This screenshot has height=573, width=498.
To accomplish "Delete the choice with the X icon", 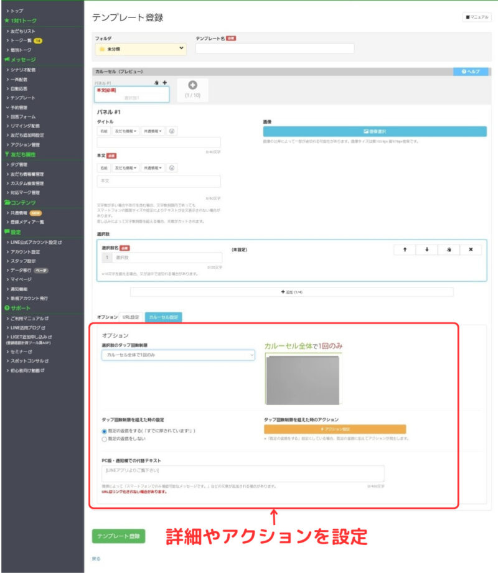I will 471,249.
